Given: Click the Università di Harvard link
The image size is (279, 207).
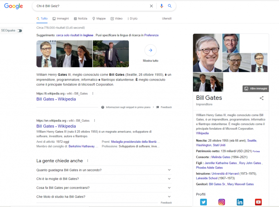Looking at the screenshot, I should pyautogui.click(x=225, y=174).
